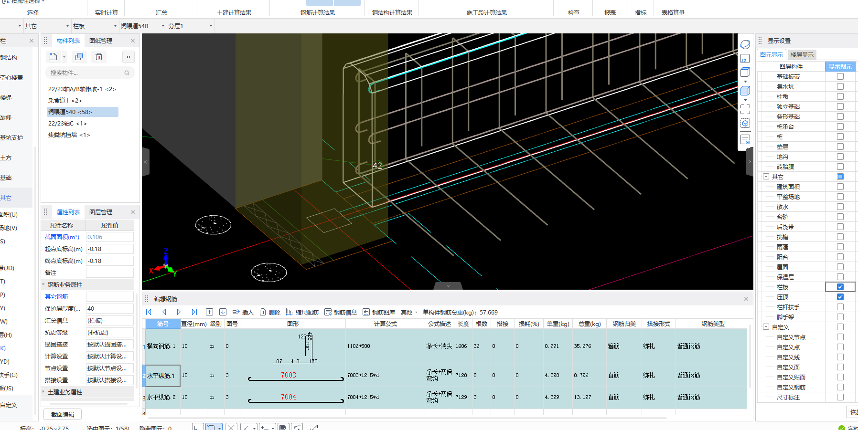Click the hexagon component display icon
Screen dimensions: 858x430
[745, 123]
